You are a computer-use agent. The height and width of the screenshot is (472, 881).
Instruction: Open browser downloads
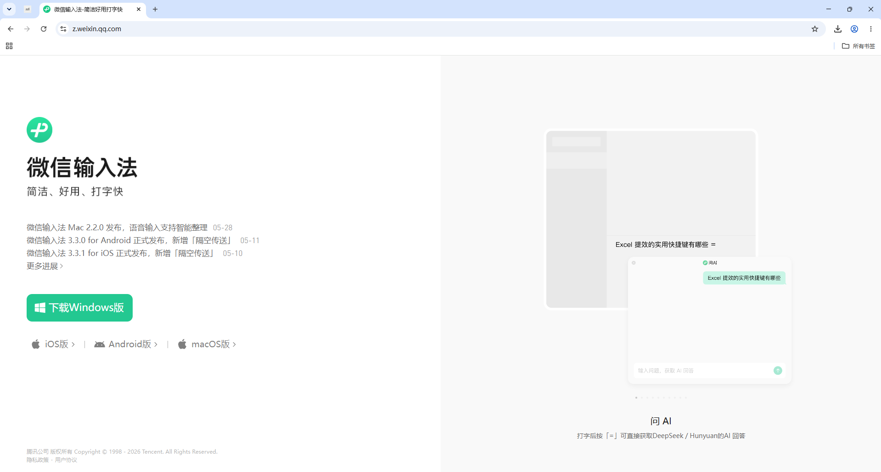(x=838, y=29)
